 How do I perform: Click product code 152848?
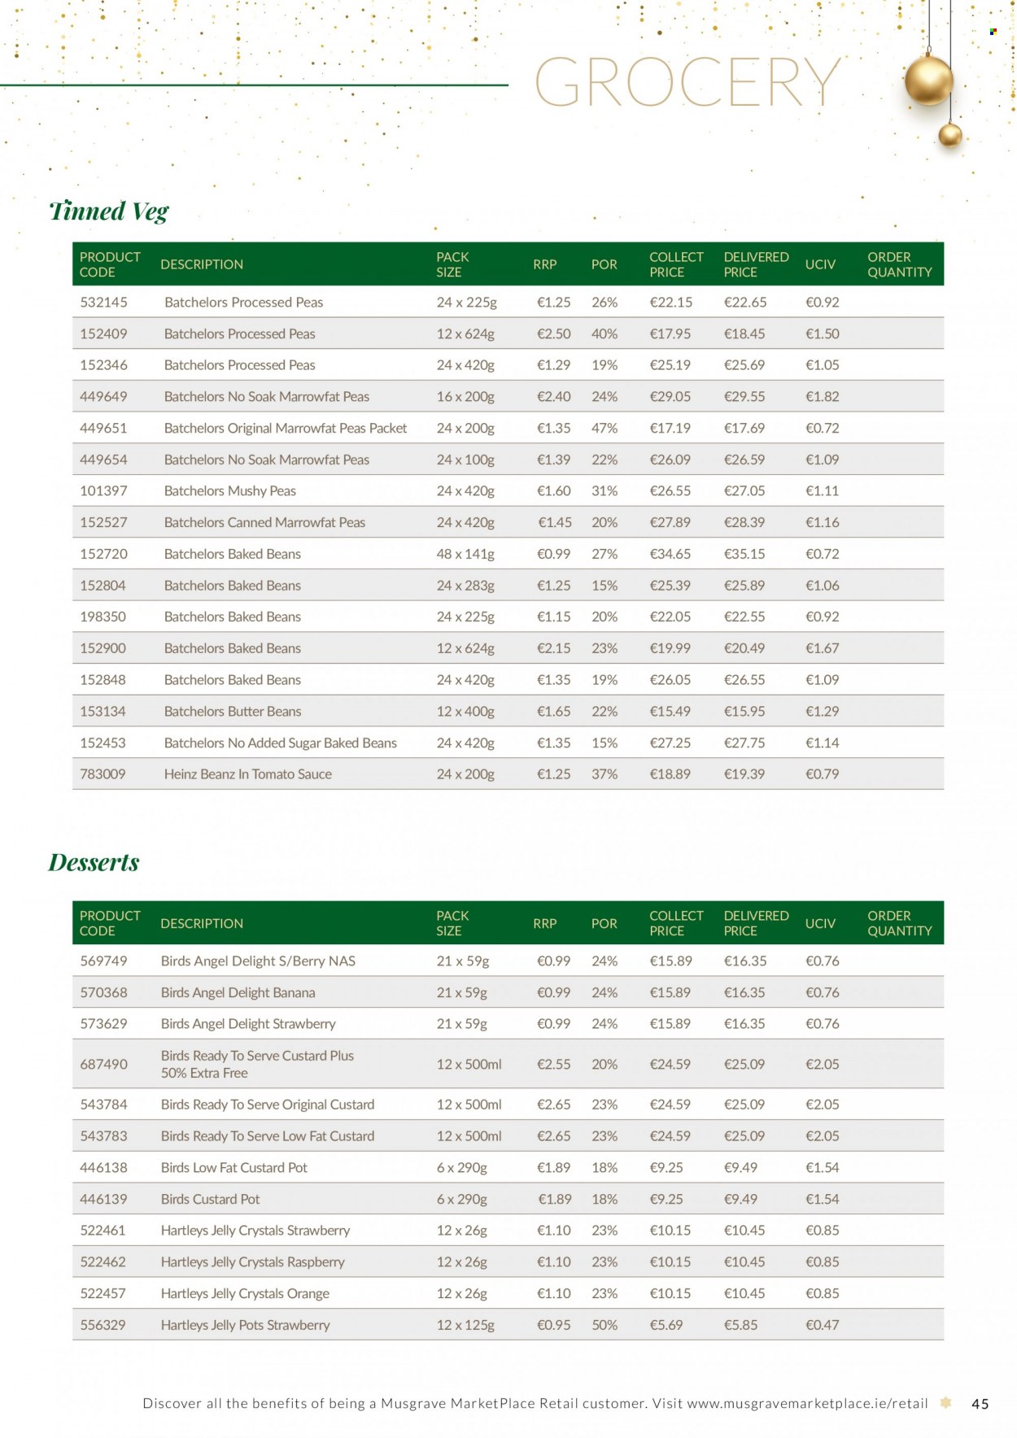[103, 680]
